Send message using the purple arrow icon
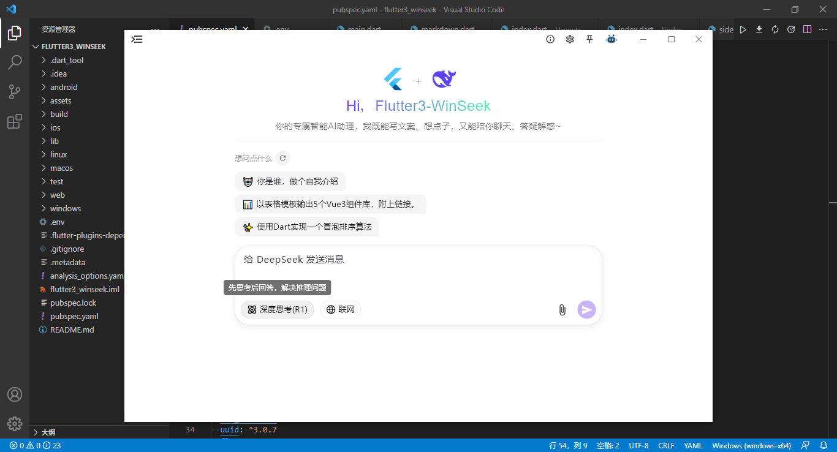The image size is (837, 452). pos(586,310)
